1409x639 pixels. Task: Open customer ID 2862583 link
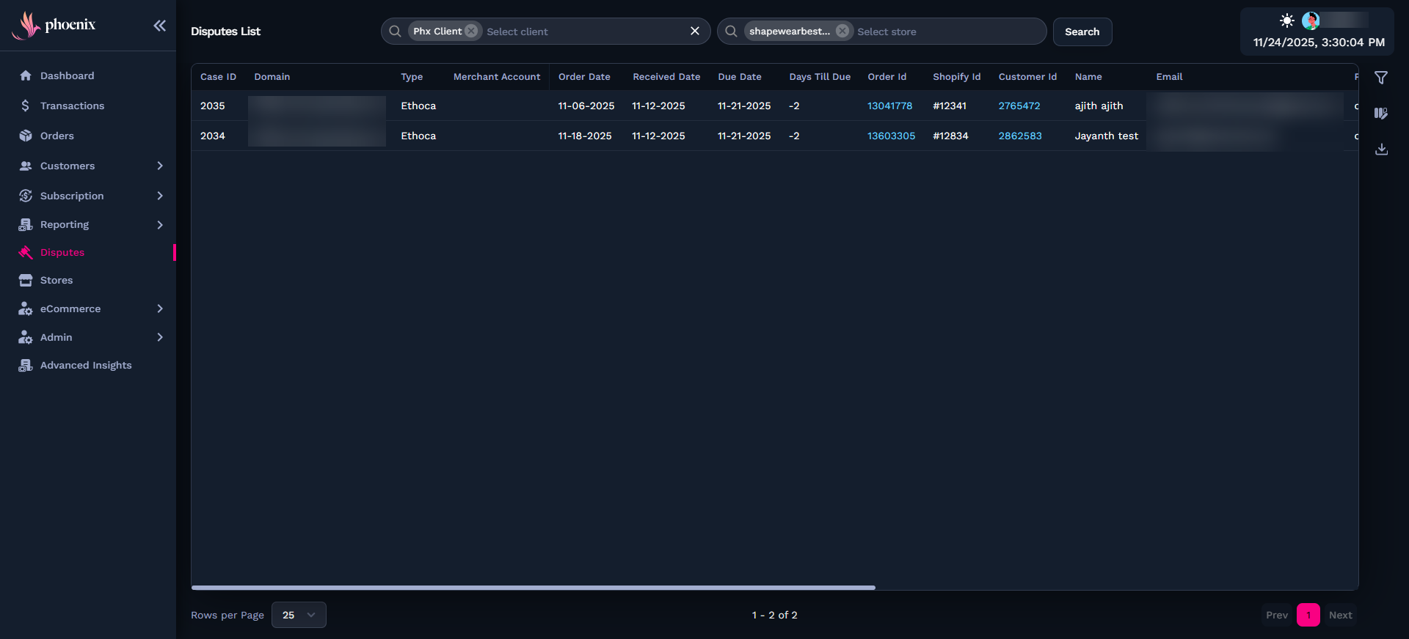click(x=1019, y=136)
